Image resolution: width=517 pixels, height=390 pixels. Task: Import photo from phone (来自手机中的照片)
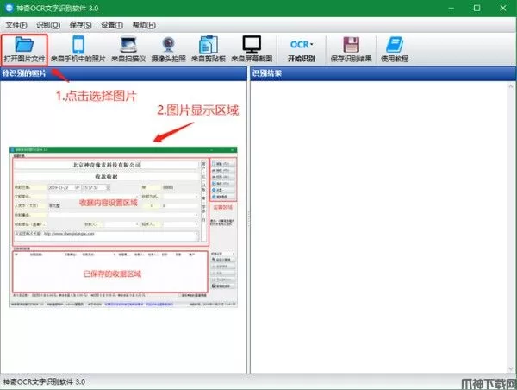tap(78, 49)
